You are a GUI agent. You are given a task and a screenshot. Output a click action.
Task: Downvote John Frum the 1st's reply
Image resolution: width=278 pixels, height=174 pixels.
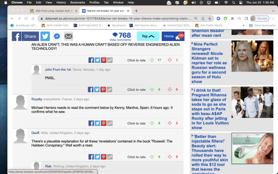[170, 89]
